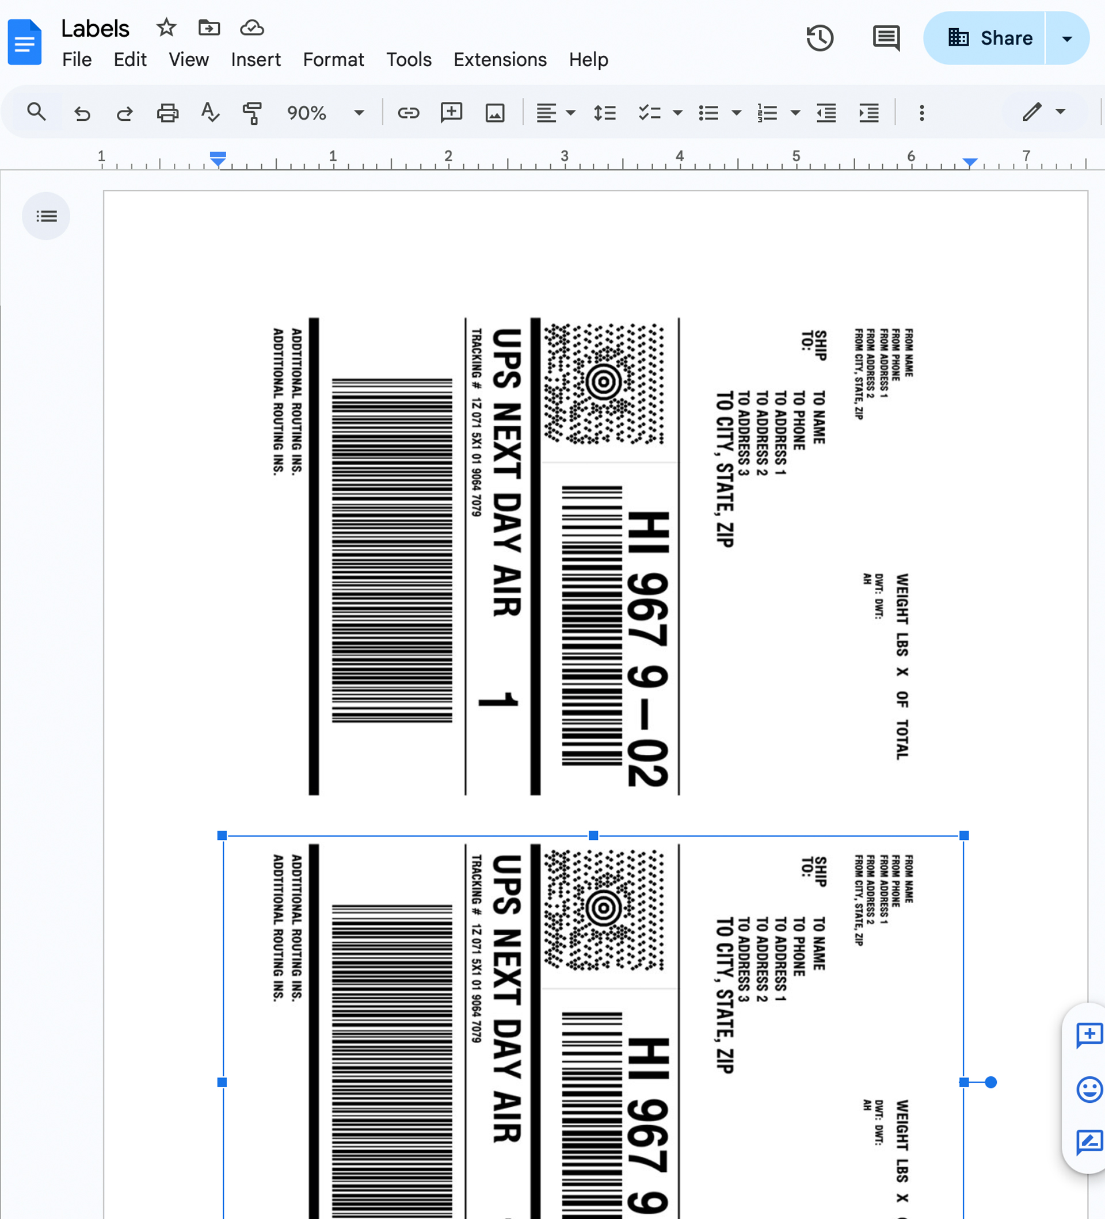
Task: Open version history clock icon
Action: 820,38
